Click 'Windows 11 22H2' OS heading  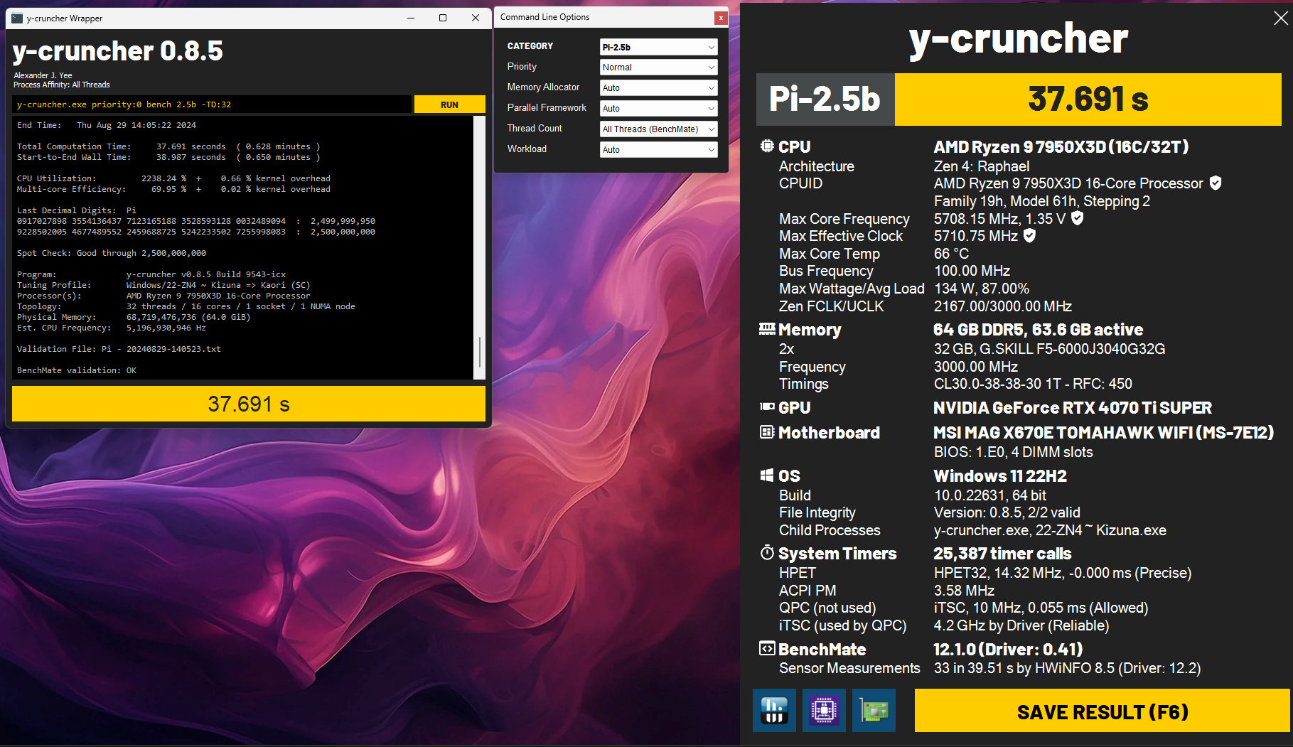[x=1000, y=475]
